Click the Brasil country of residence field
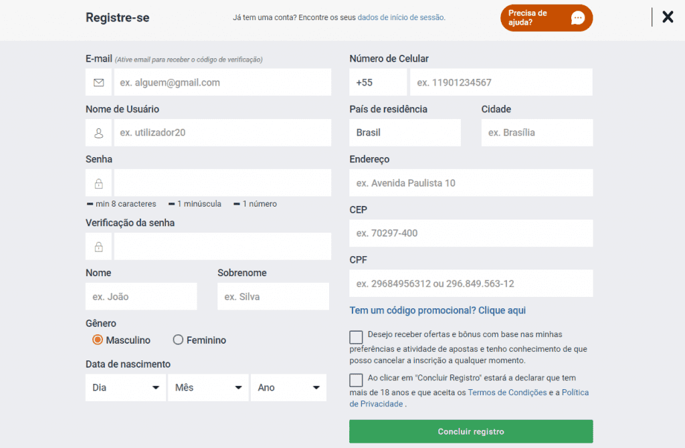 click(405, 132)
